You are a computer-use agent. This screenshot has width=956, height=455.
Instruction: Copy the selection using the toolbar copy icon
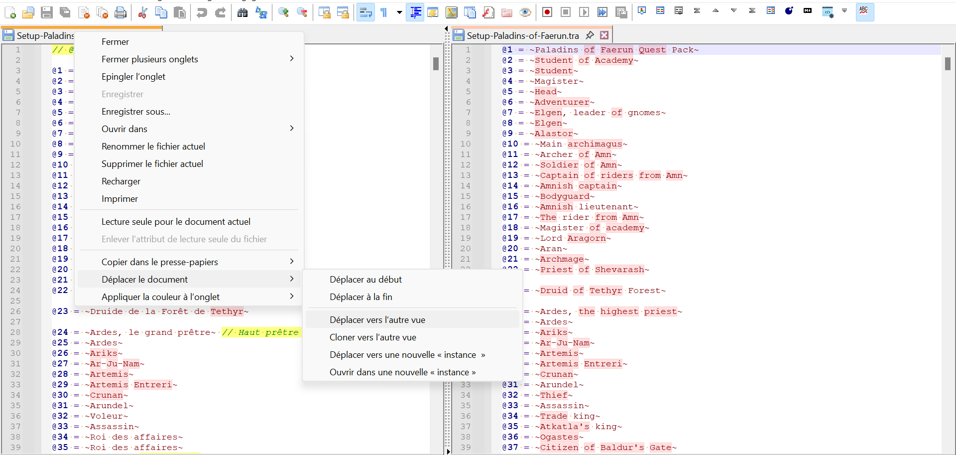point(161,12)
